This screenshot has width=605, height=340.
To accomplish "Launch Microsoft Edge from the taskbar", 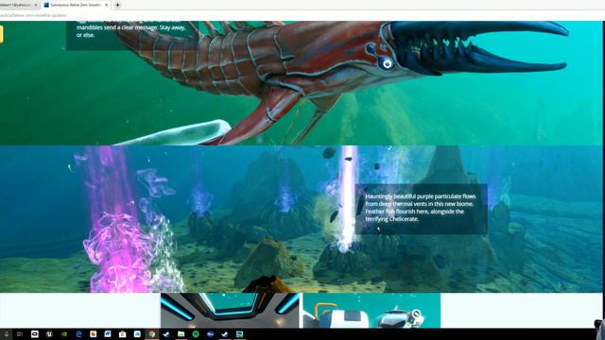I will [78, 334].
